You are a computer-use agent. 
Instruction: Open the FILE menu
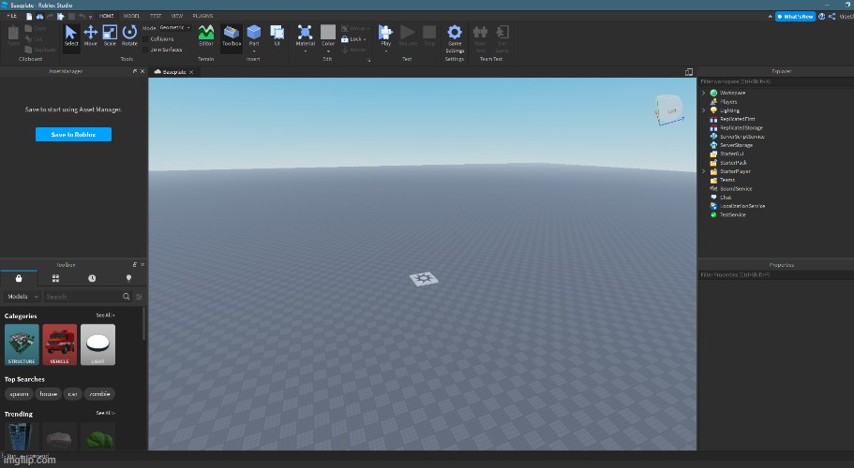12,16
